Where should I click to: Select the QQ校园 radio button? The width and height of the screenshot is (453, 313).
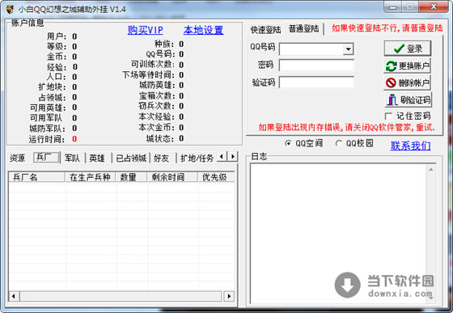tap(339, 143)
